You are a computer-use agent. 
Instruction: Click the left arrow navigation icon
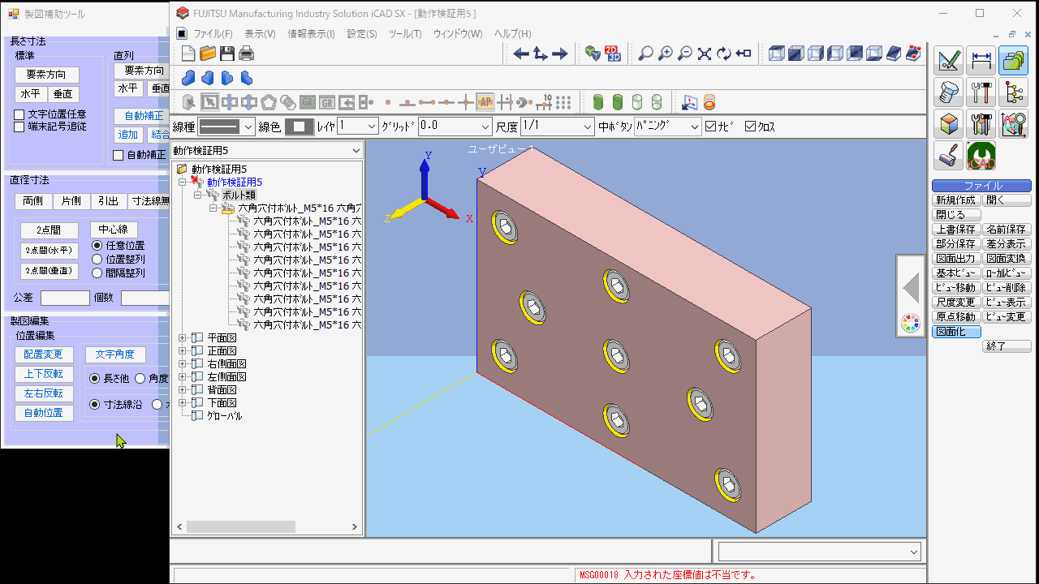tap(521, 54)
